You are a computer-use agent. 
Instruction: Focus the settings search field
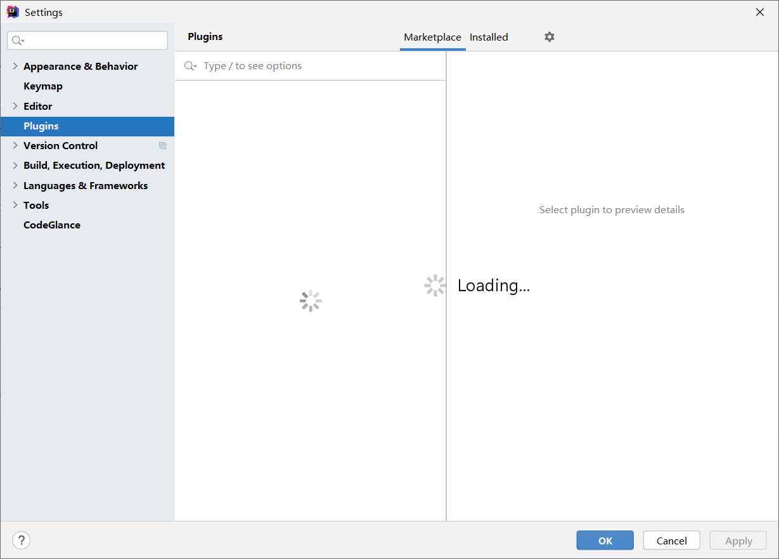(x=87, y=41)
